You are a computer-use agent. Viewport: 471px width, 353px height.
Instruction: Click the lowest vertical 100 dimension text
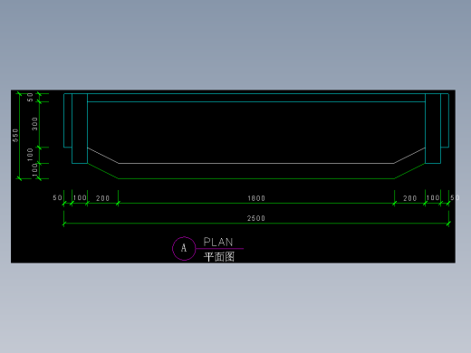tap(34, 170)
